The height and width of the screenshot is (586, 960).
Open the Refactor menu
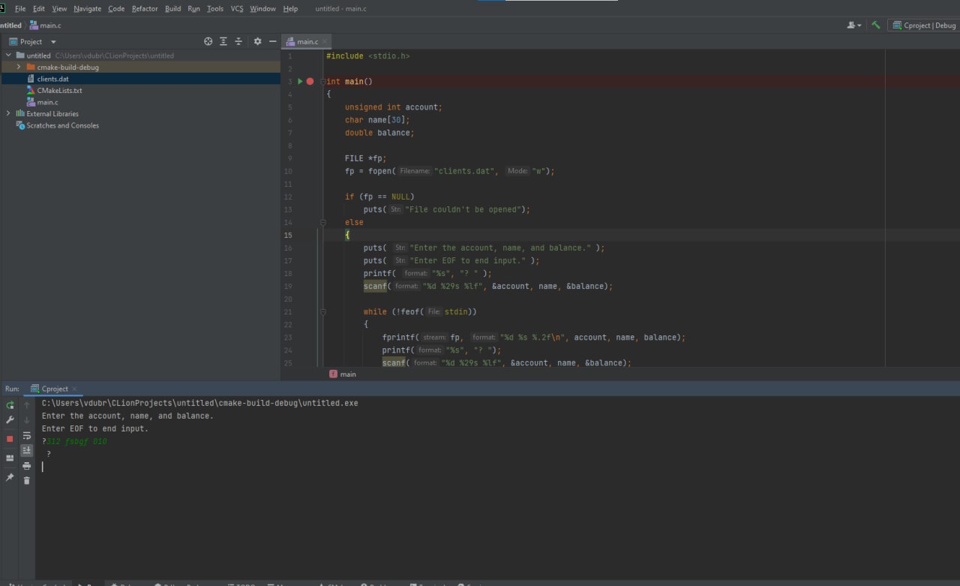pyautogui.click(x=145, y=8)
